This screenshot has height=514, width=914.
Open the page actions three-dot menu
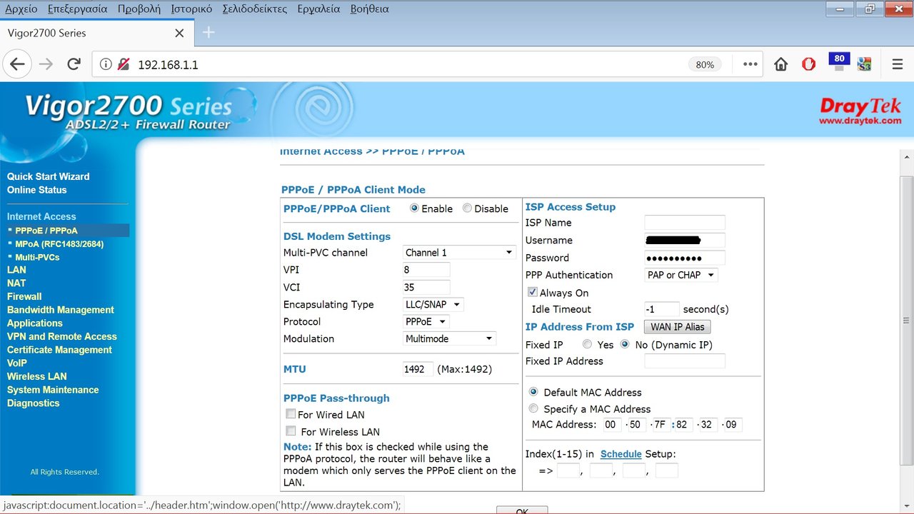[x=750, y=64]
